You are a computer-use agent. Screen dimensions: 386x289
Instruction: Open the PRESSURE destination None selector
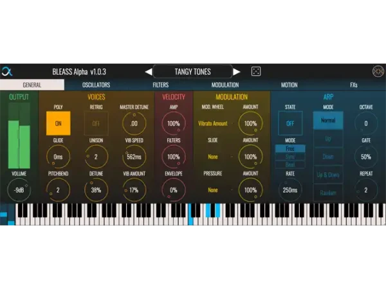tap(213, 190)
